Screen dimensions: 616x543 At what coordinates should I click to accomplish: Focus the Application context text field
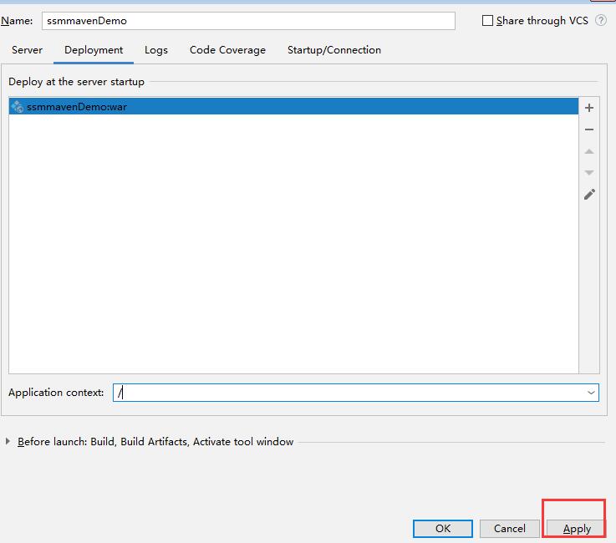pos(347,393)
